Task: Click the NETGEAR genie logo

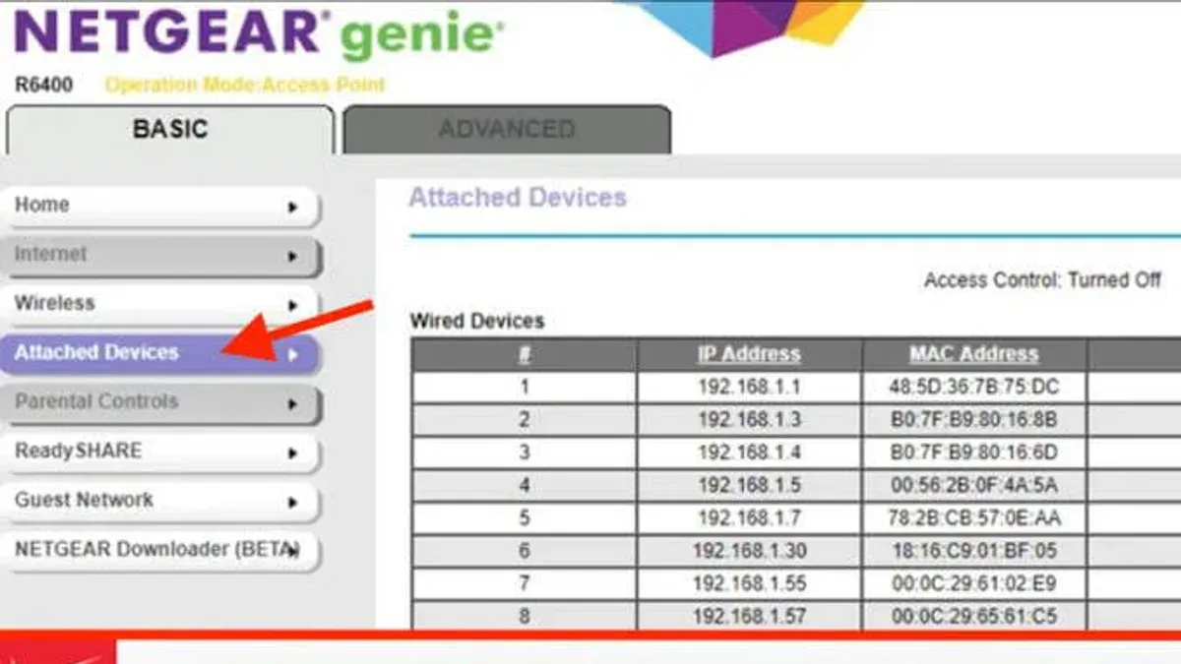Action: 258,32
